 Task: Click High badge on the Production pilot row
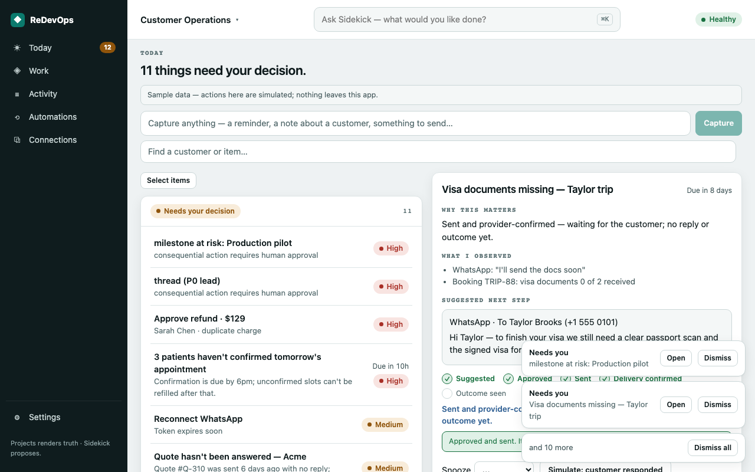point(391,248)
